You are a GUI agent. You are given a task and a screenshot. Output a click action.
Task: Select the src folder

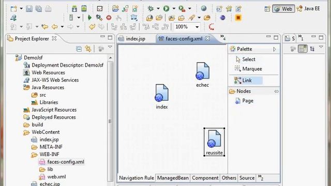click(x=38, y=95)
